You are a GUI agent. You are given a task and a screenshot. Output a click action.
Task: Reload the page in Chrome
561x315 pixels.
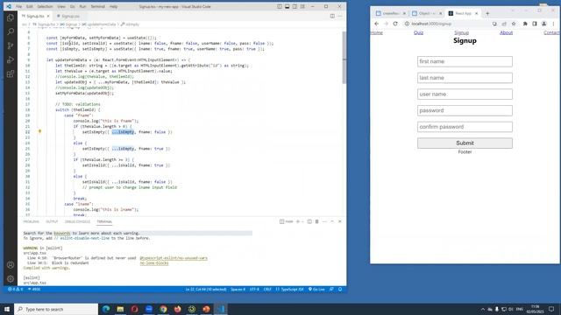tap(395, 24)
